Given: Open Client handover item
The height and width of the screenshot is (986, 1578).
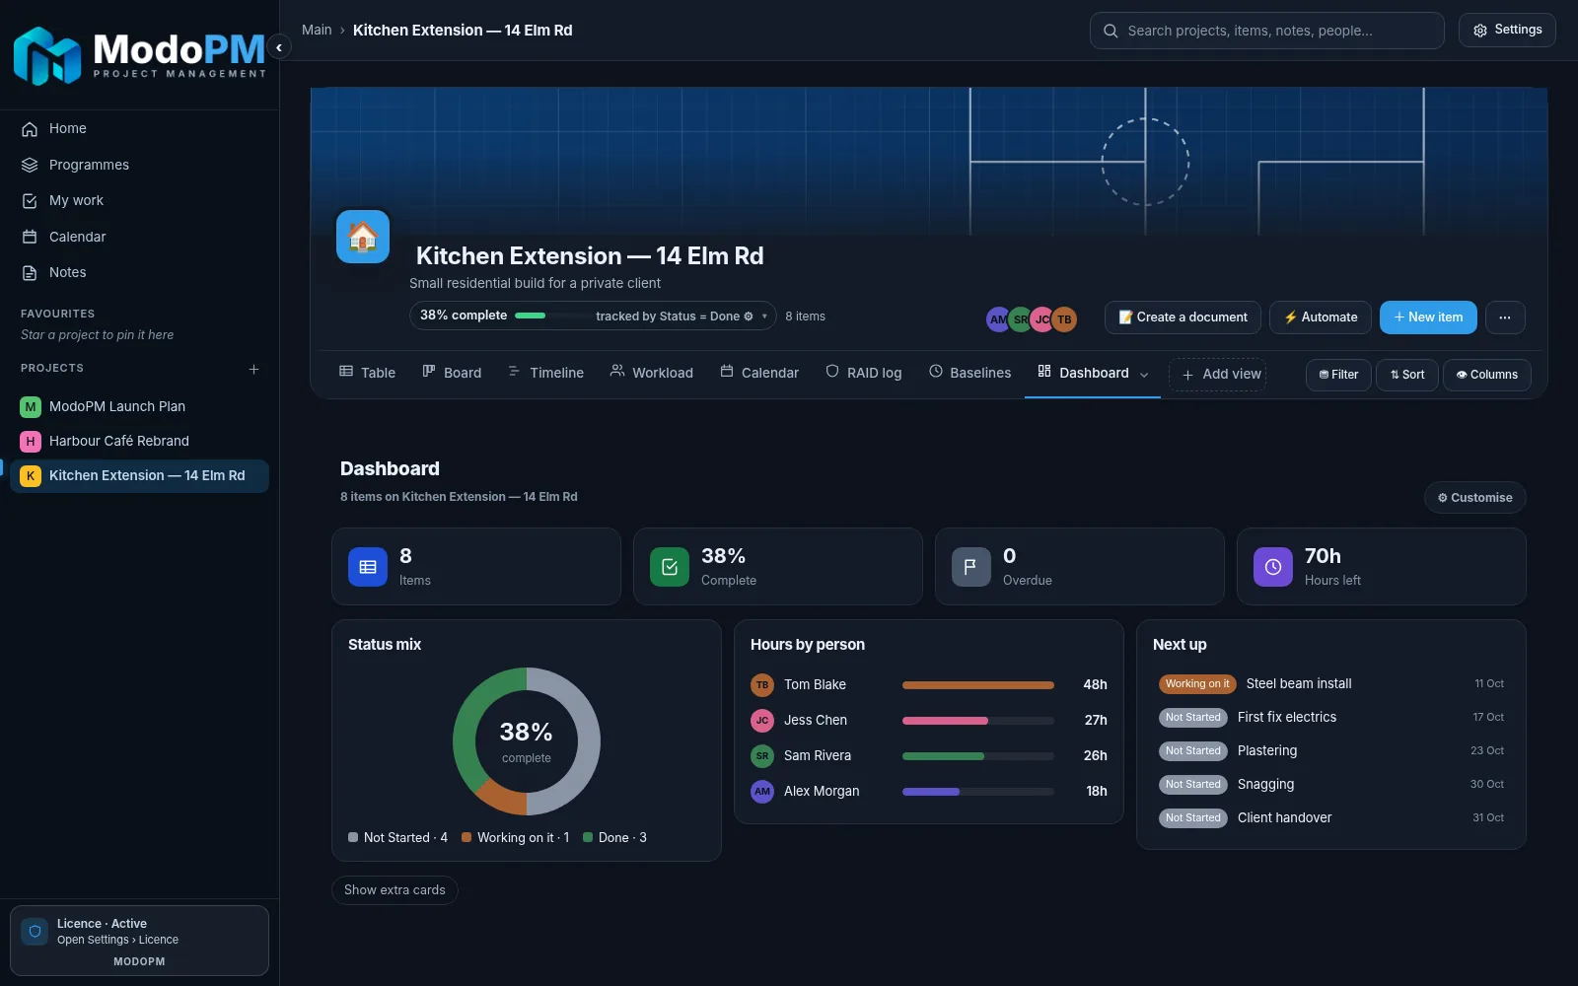Looking at the screenshot, I should (x=1331, y=817).
